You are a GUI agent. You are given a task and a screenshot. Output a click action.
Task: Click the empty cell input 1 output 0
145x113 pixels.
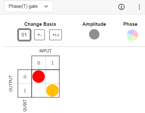click(52, 77)
